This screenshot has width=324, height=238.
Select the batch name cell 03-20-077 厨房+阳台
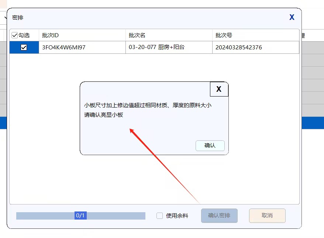[155, 47]
